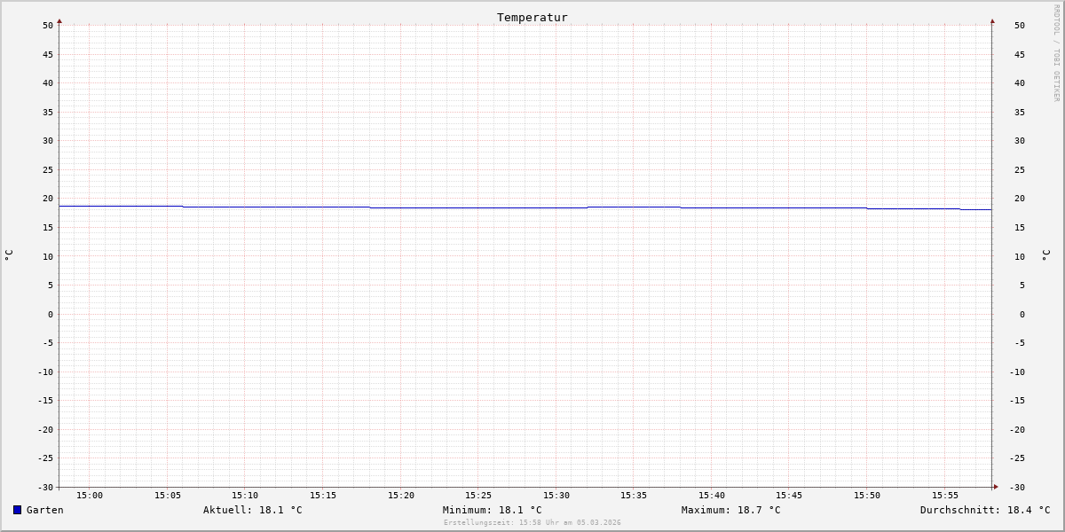Click the 15:55 time axis label
This screenshot has width=1065, height=532.
pyautogui.click(x=945, y=495)
